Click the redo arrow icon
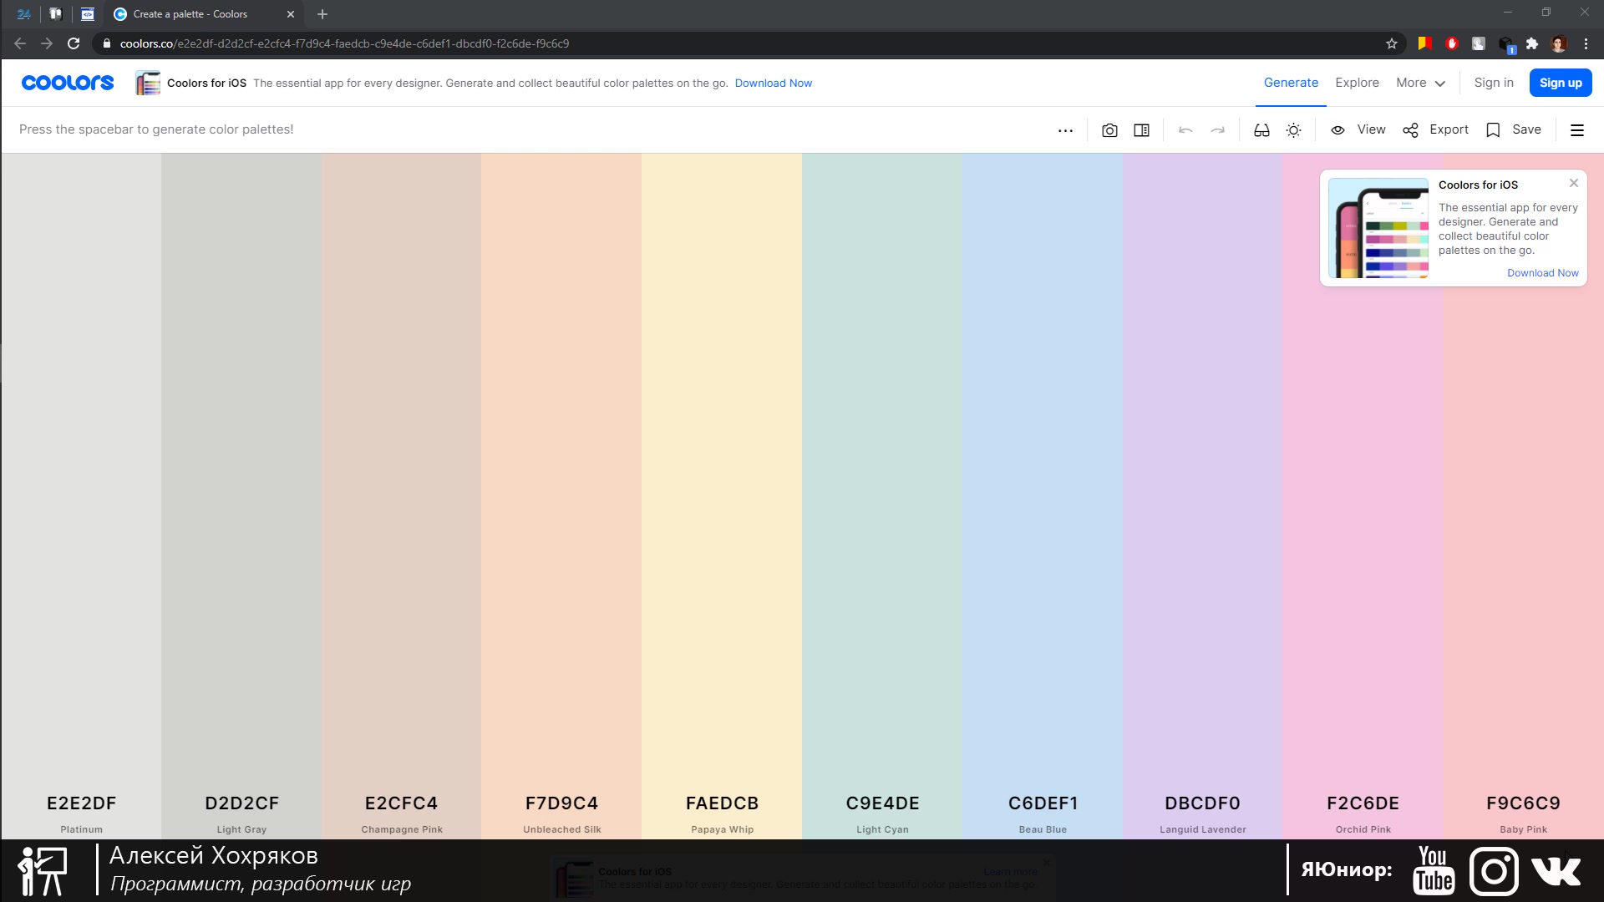Viewport: 1604px width, 902px height. 1216,129
